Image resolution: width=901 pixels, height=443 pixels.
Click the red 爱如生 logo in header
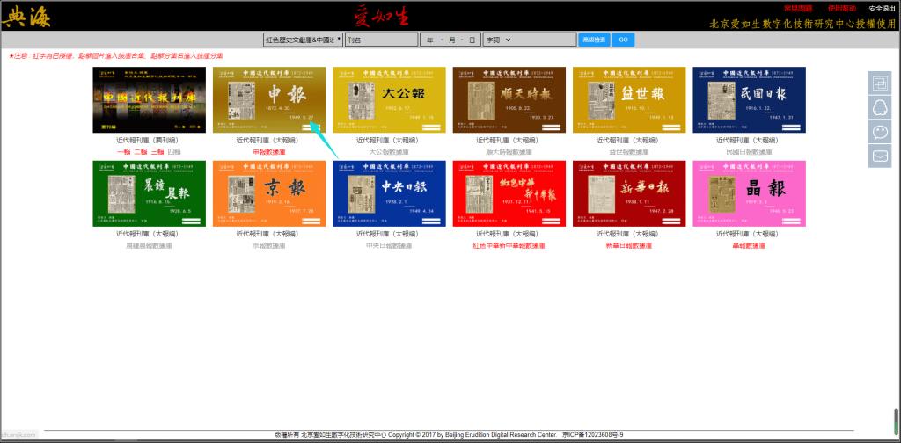tap(381, 16)
